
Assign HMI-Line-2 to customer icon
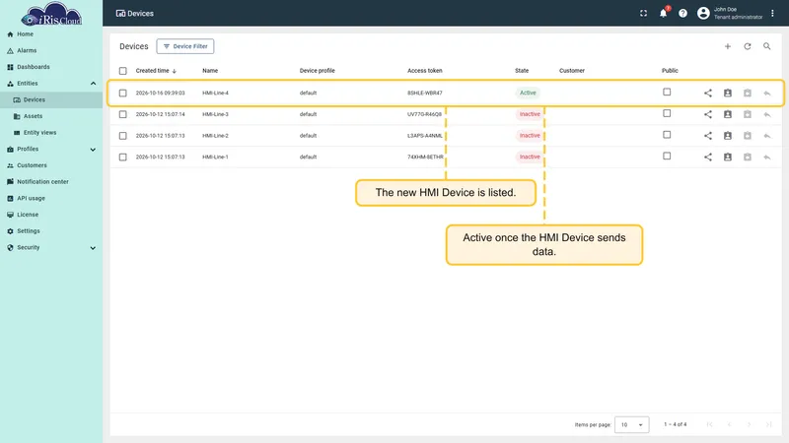(728, 136)
